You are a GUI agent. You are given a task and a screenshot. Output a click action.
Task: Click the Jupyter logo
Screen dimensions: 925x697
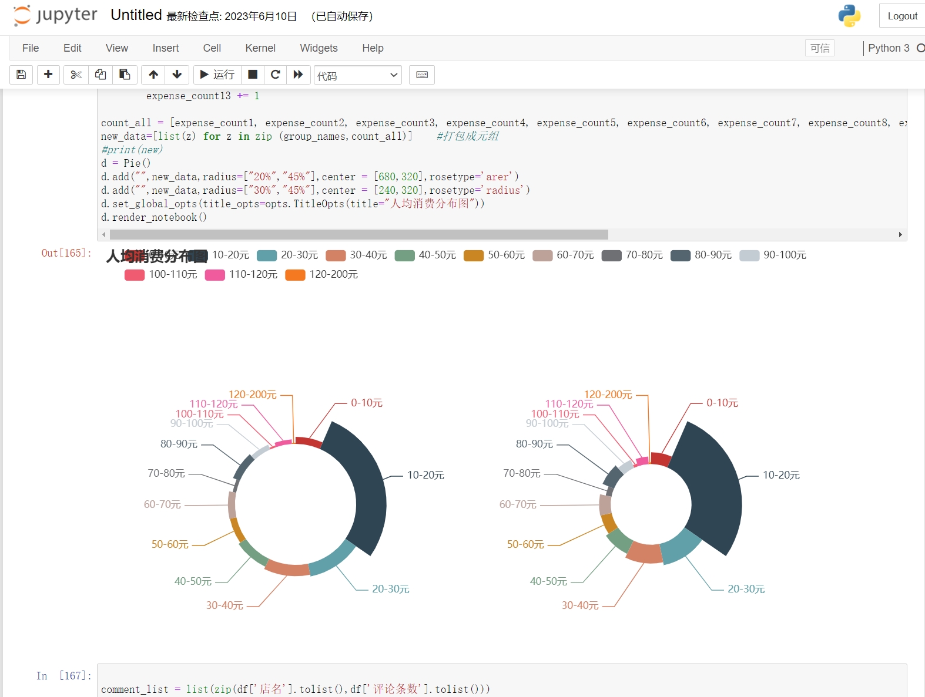(x=55, y=15)
